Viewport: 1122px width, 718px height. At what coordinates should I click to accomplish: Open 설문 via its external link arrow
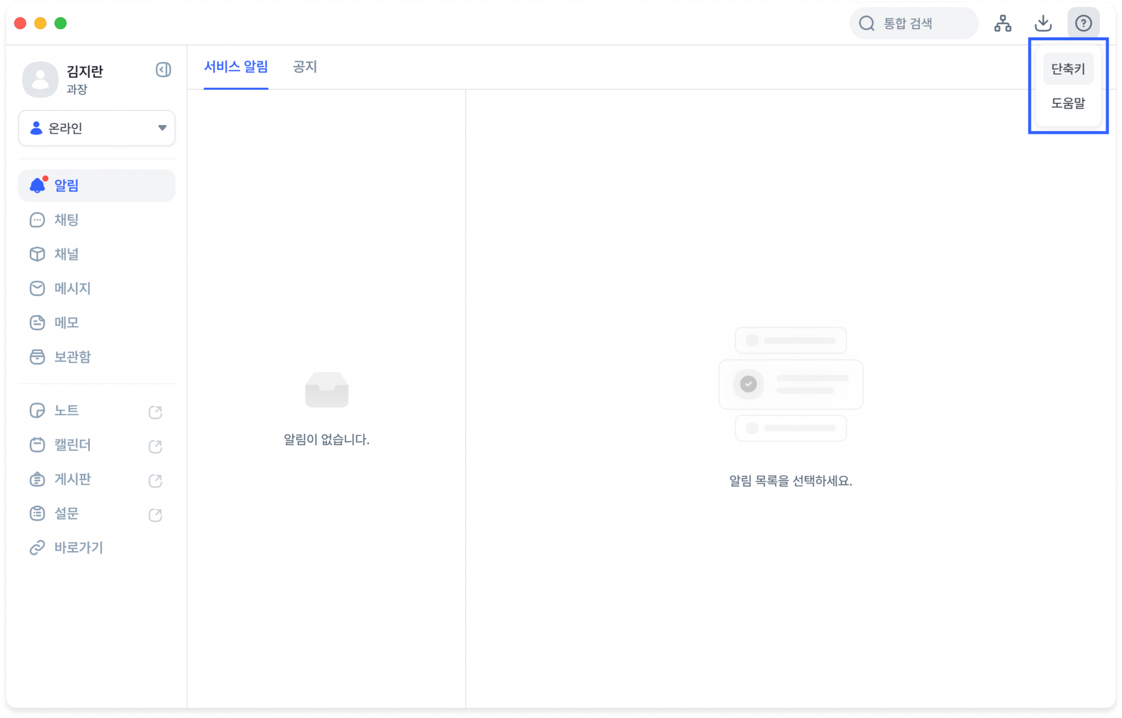pyautogui.click(x=155, y=515)
